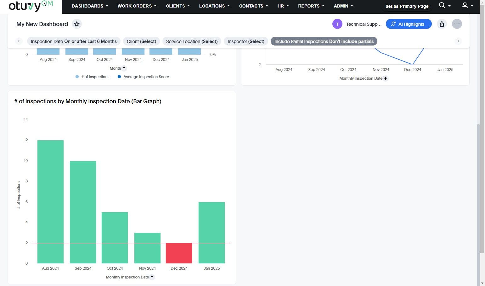
Task: Toggle the # of Inspections legend item
Action: [x=93, y=77]
